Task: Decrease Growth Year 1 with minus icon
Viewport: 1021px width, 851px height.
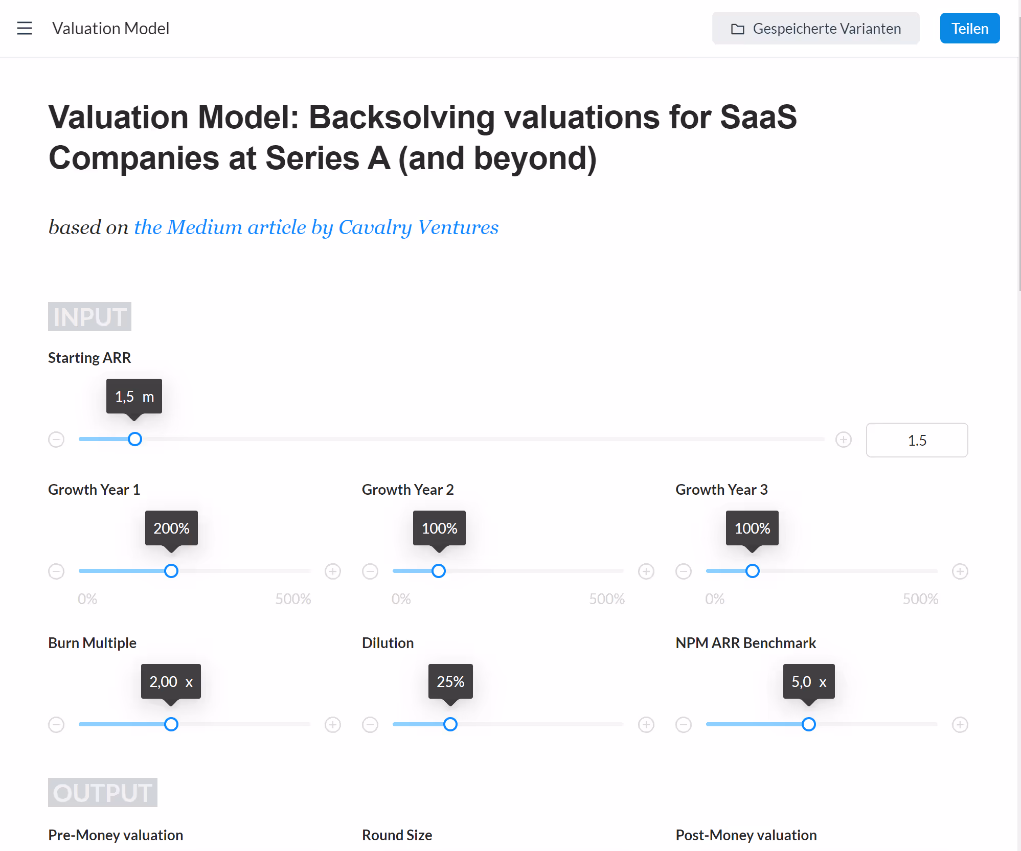Action: tap(56, 571)
